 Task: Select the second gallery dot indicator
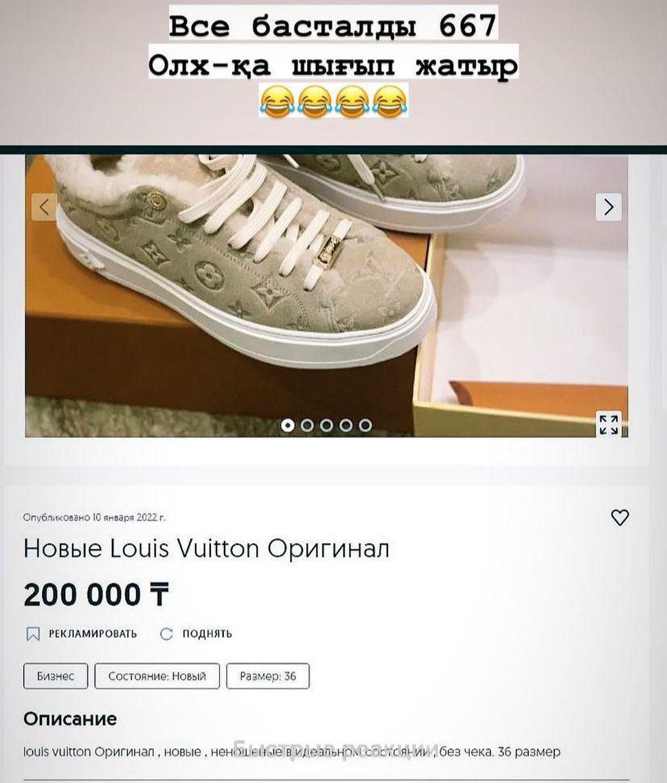[x=307, y=425]
